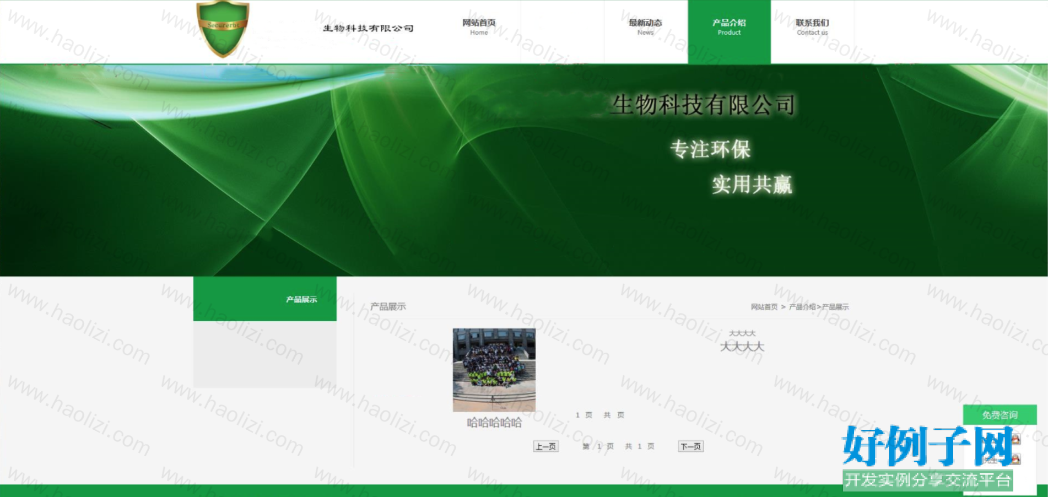Open the 联系我们 Contact us menu item
The height and width of the screenshot is (497, 1048).
point(812,27)
